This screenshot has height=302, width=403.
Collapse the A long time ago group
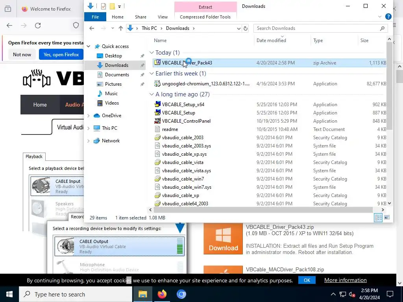[x=152, y=94]
